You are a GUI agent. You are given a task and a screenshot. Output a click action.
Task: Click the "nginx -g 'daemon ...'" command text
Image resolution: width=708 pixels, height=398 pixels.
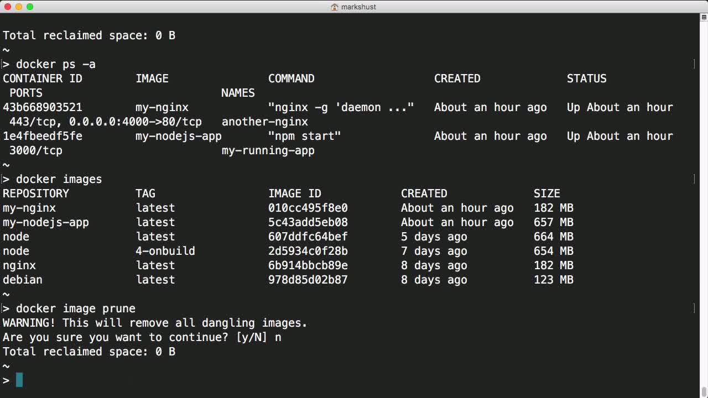coord(341,107)
